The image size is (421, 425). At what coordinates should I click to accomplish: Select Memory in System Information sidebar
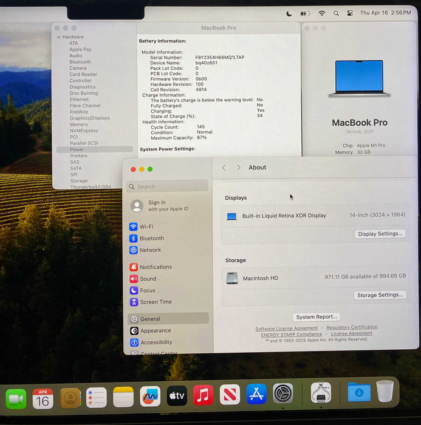(78, 124)
